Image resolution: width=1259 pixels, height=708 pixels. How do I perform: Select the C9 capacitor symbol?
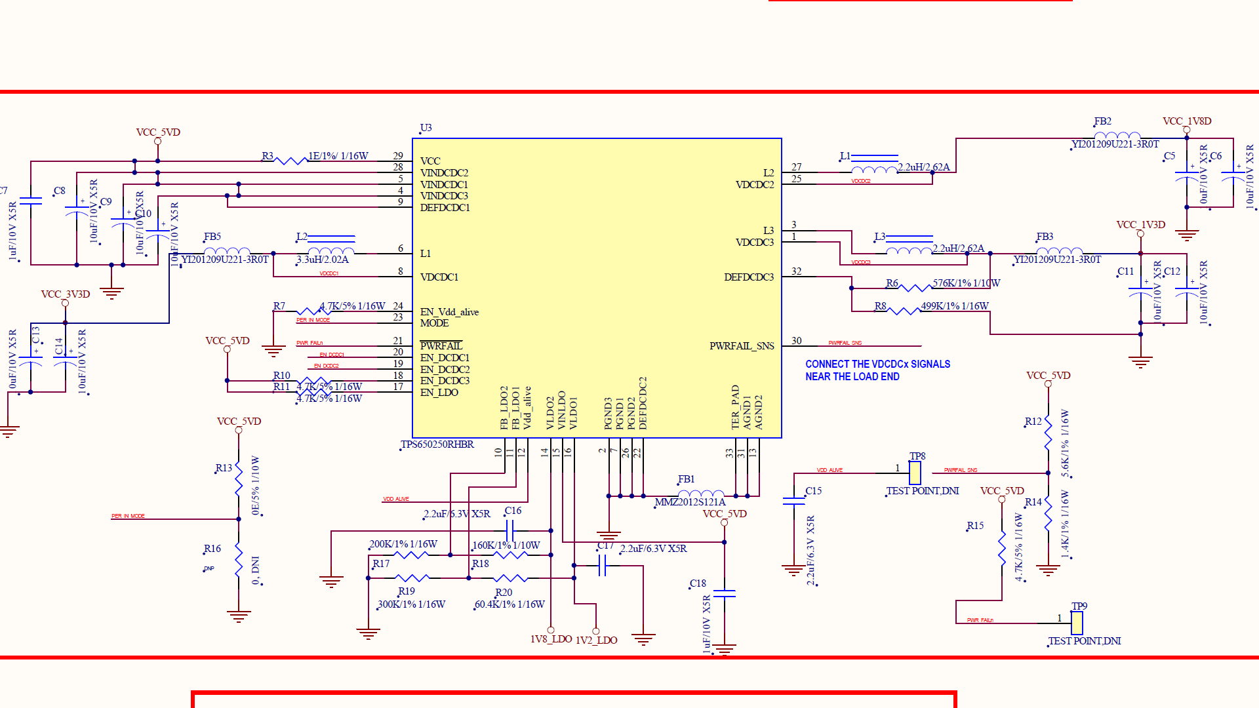[123, 222]
